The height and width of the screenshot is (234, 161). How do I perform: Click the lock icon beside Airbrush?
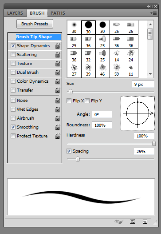coord(58,118)
